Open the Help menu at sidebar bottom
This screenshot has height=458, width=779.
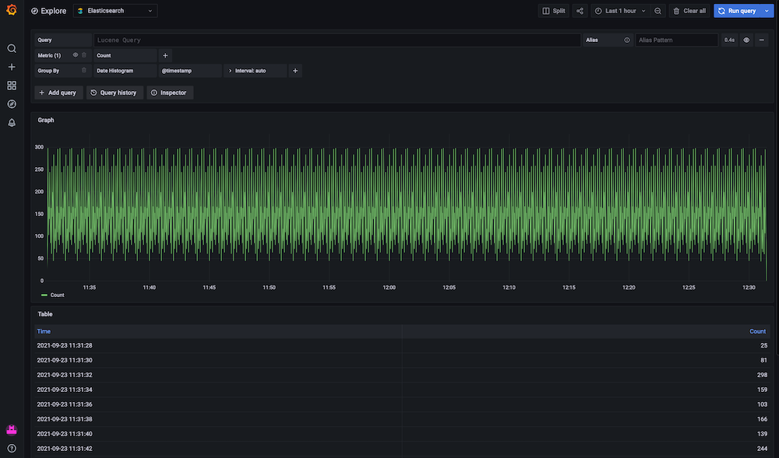[12, 448]
